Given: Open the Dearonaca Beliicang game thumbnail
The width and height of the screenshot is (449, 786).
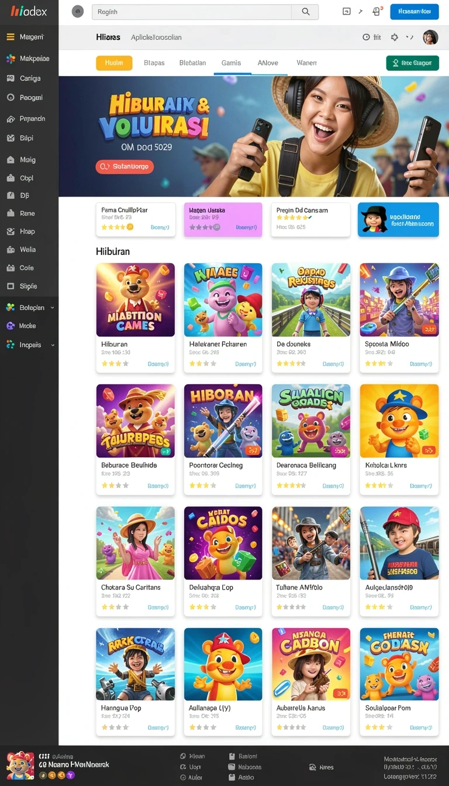Looking at the screenshot, I should tap(311, 421).
